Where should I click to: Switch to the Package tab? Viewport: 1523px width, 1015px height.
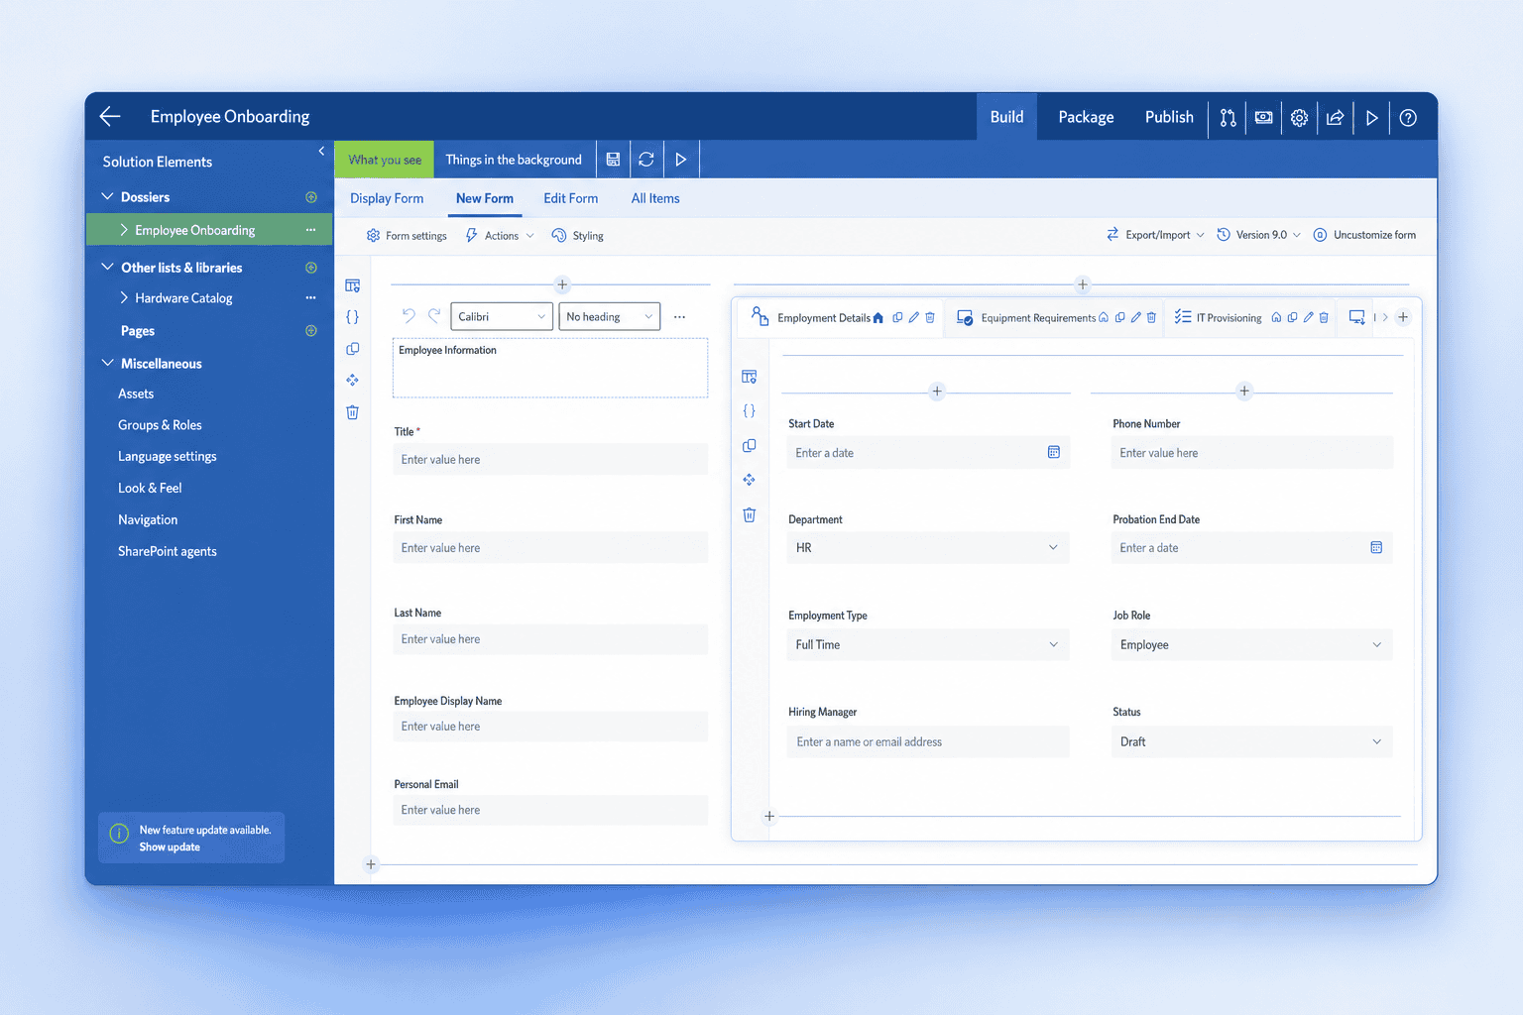click(1086, 117)
